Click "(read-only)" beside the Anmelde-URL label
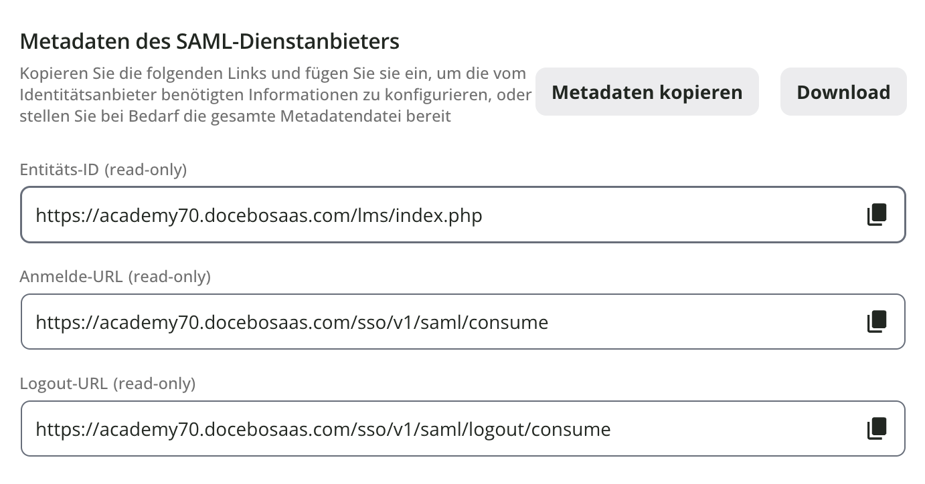 point(169,276)
